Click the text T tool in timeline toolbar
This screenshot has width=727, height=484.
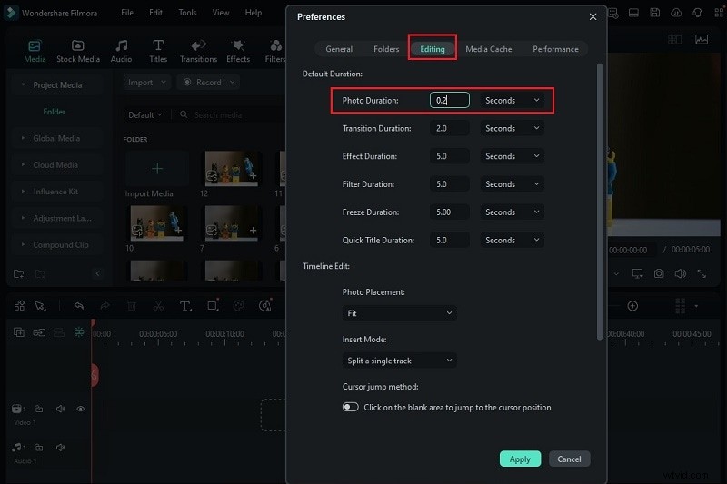[184, 306]
